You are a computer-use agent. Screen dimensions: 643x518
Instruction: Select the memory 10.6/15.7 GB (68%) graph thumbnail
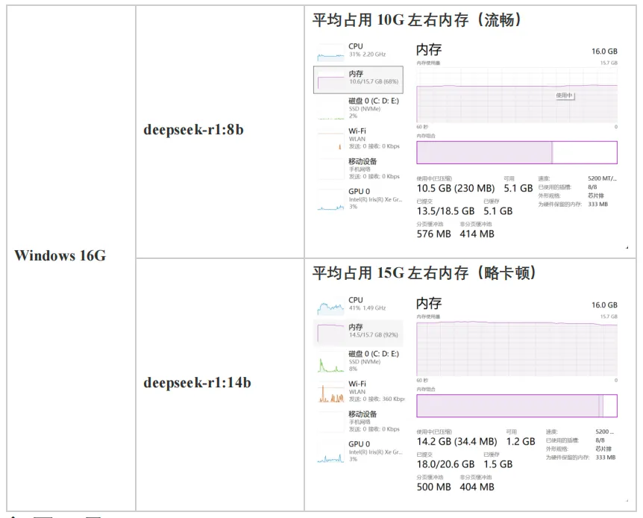tap(330, 80)
